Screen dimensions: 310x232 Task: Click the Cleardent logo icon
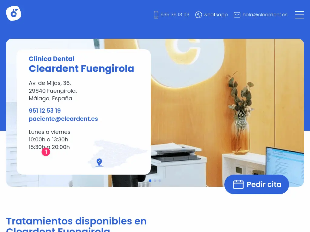(14, 13)
